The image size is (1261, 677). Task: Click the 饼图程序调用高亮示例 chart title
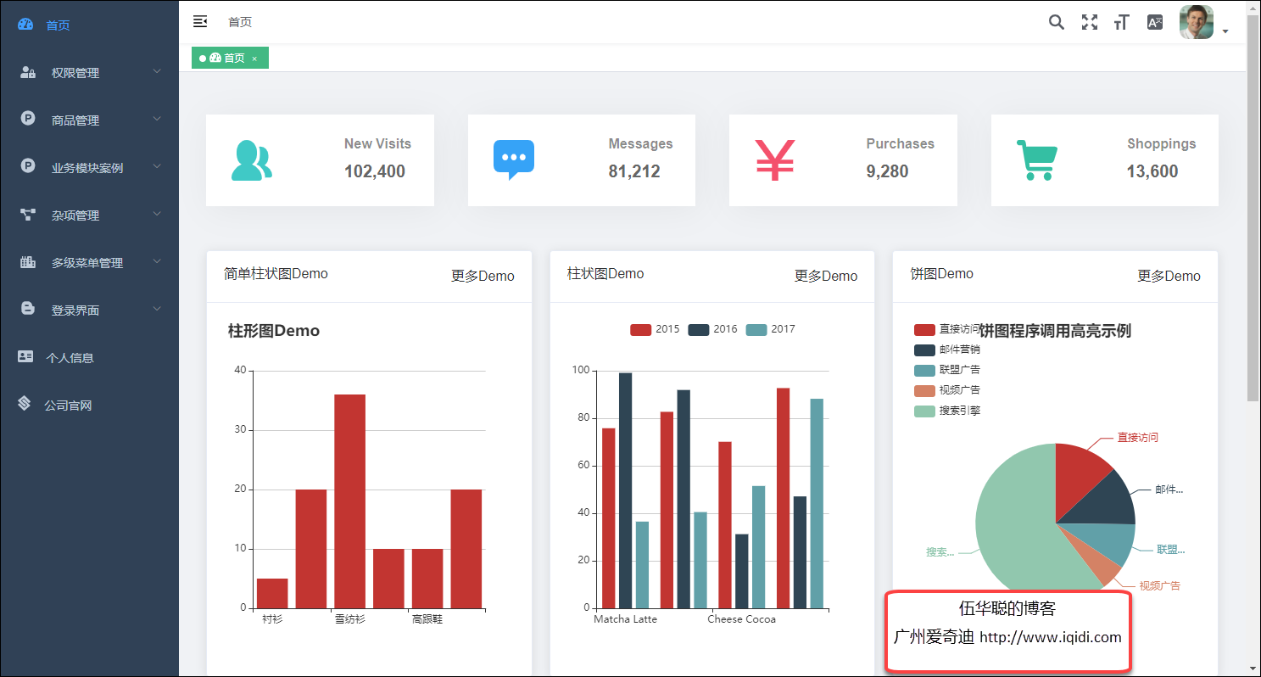[x=1055, y=331]
